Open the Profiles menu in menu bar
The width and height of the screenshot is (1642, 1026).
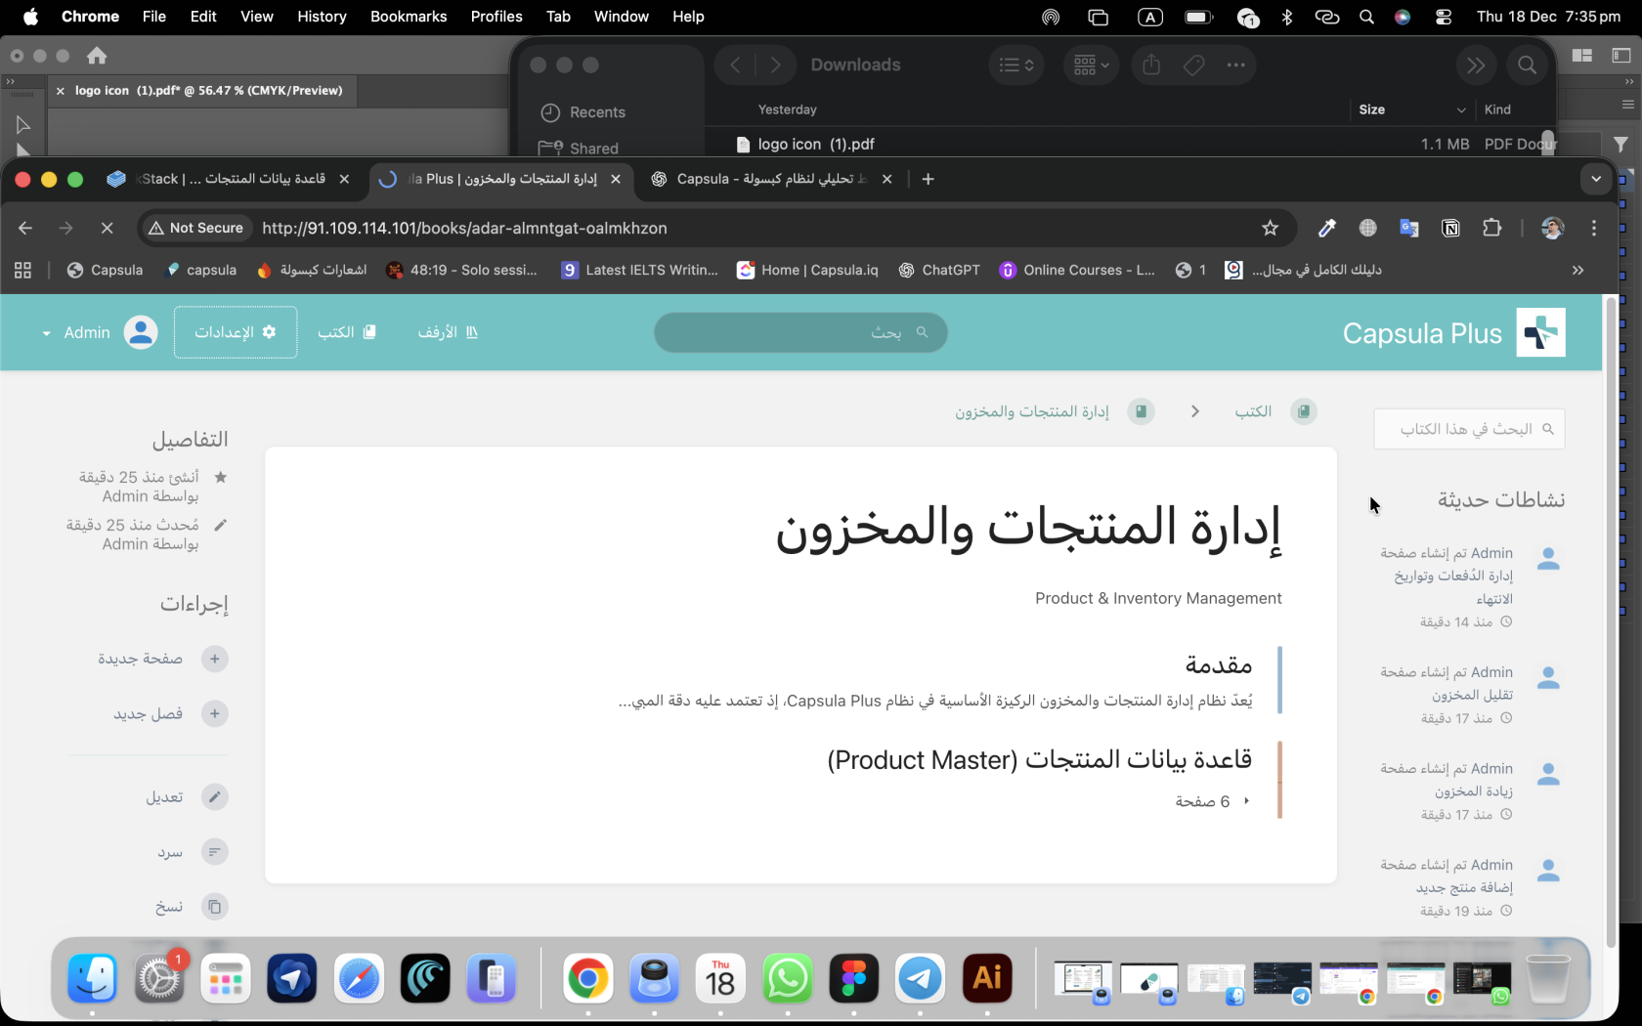click(x=497, y=17)
